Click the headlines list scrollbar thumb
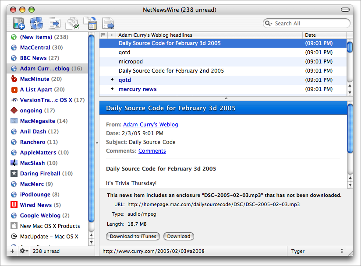Viewport: 361px width, 266px height. point(350,47)
